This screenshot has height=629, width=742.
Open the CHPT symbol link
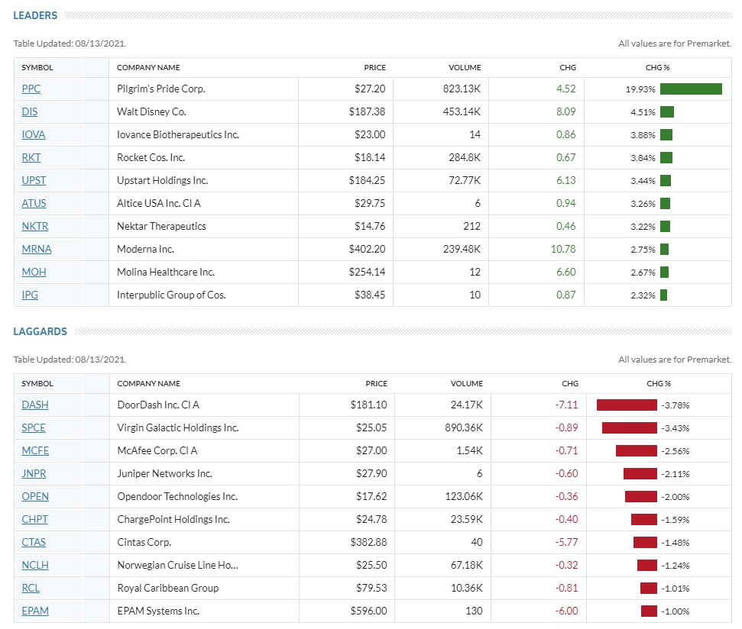click(35, 519)
